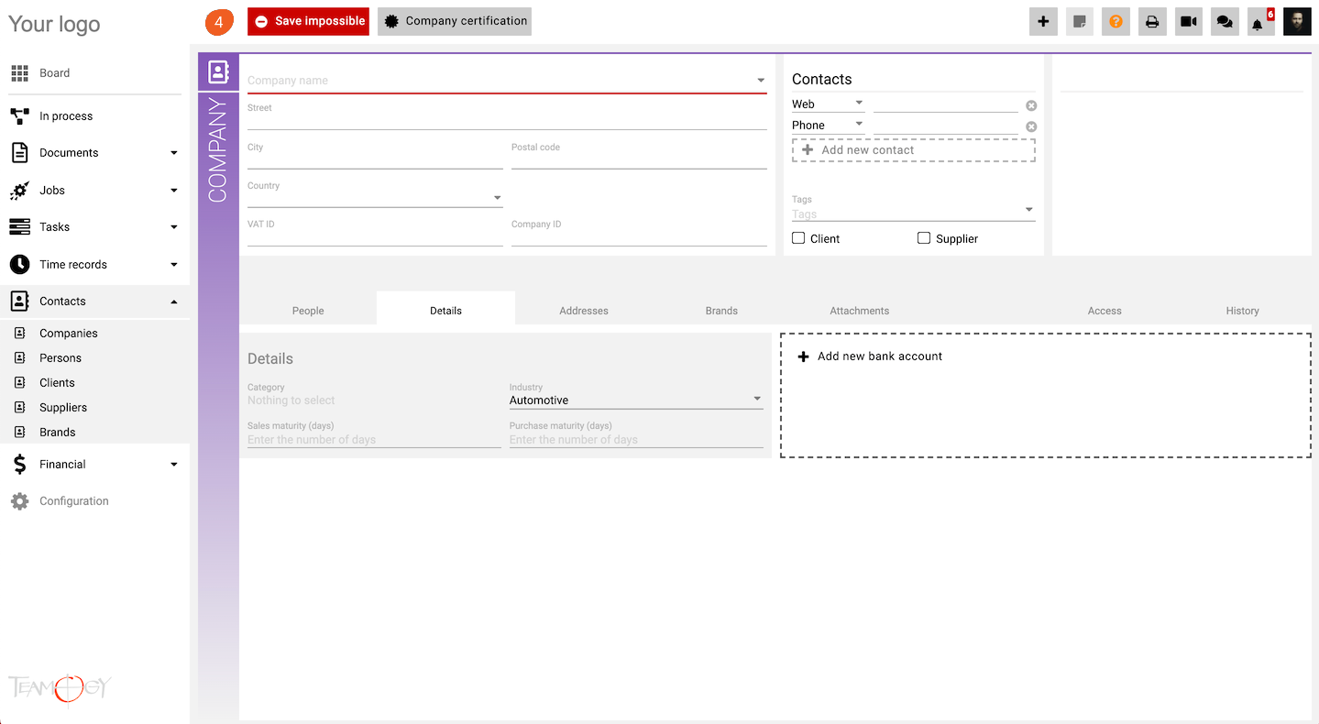The image size is (1319, 724).
Task: Open Suppliers in the sidebar
Action: point(63,408)
